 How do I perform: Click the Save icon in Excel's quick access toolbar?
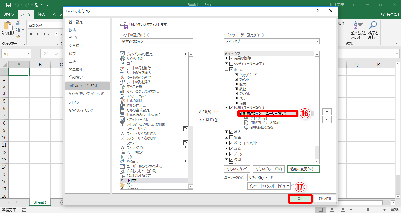tap(8, 5)
